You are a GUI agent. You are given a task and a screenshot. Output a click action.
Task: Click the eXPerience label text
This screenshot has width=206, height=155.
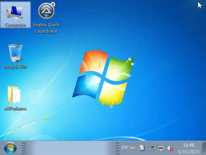pos(15,109)
